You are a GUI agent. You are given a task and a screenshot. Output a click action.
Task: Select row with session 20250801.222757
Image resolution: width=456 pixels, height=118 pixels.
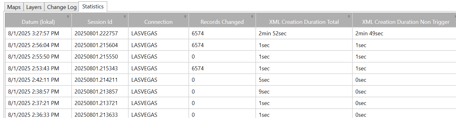(230, 33)
